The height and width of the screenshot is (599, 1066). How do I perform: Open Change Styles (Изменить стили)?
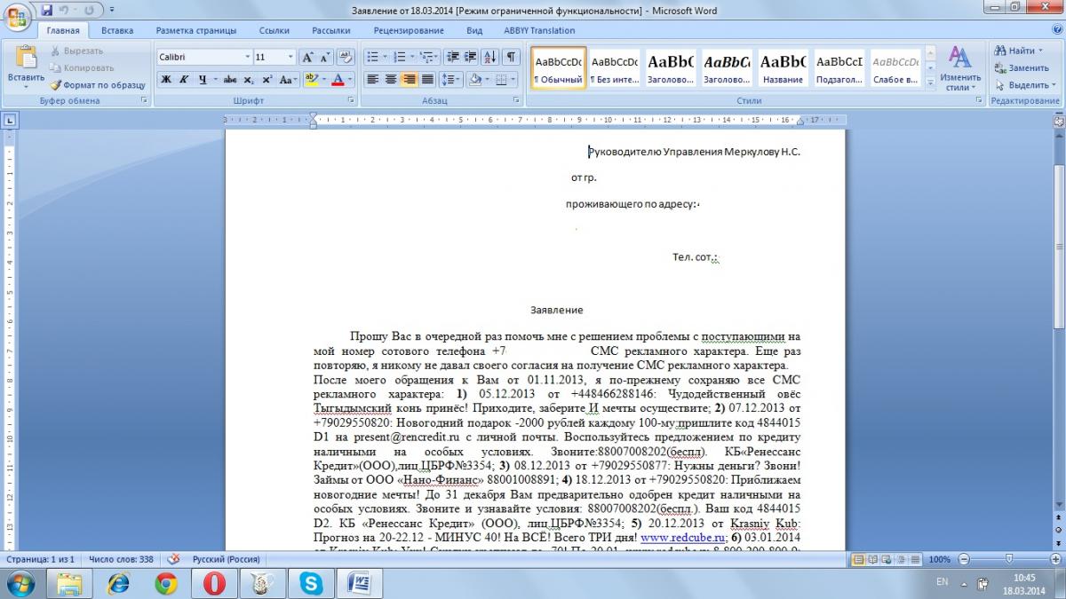coord(960,69)
